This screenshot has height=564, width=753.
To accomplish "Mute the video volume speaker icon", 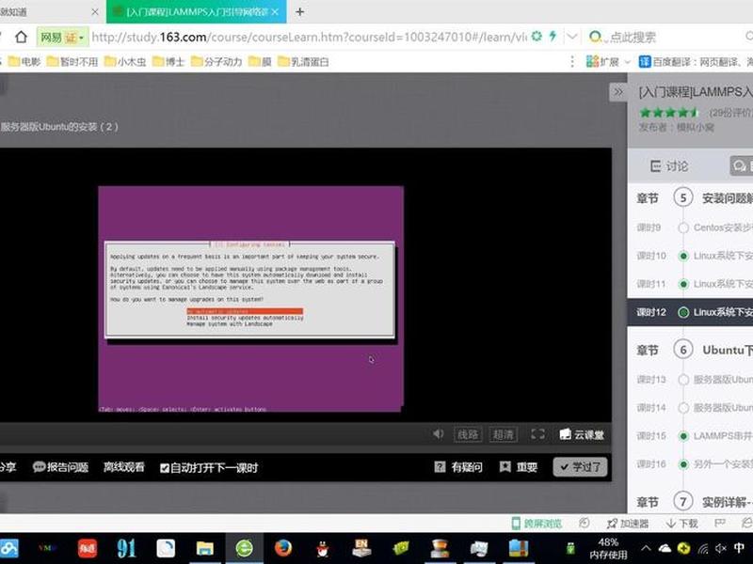I will pos(438,434).
